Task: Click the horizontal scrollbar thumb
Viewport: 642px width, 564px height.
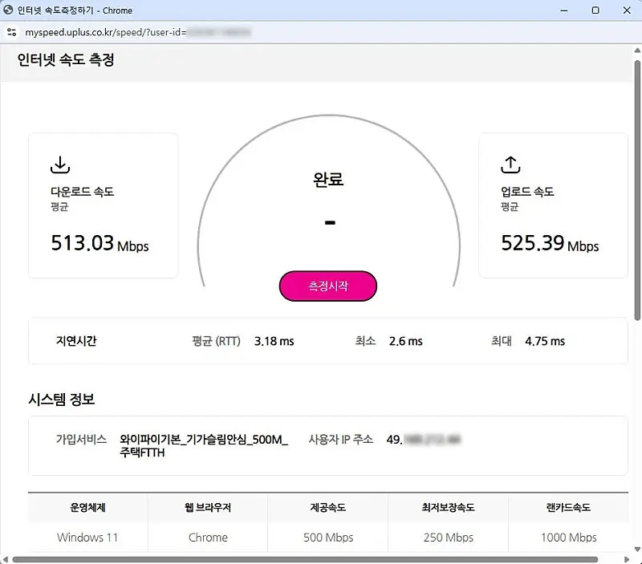Action: pos(305,558)
